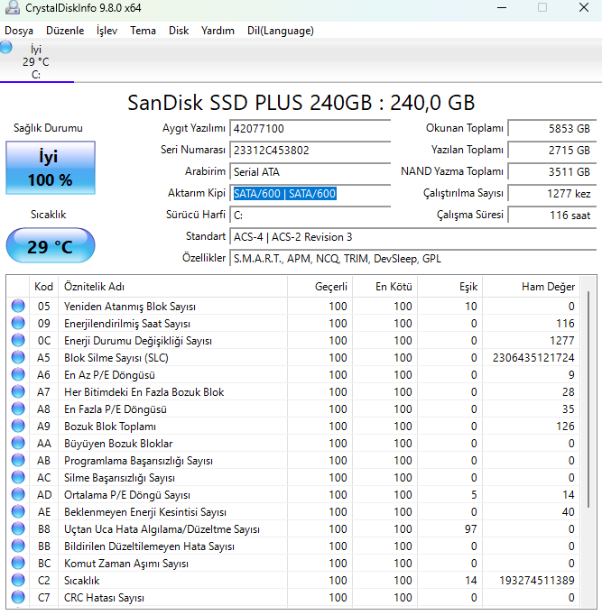Select row Beklenmeyen Enerji Kesintisi Sayısı
The height and width of the screenshot is (615, 602).
293,512
